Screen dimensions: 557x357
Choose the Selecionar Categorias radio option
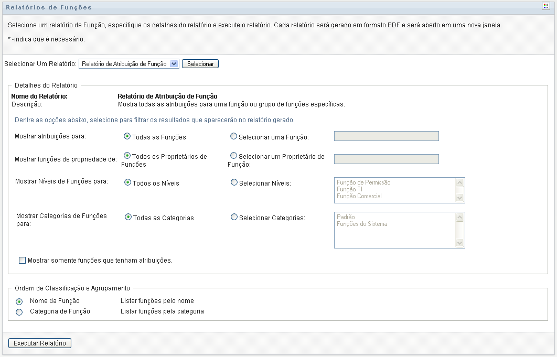point(234,217)
